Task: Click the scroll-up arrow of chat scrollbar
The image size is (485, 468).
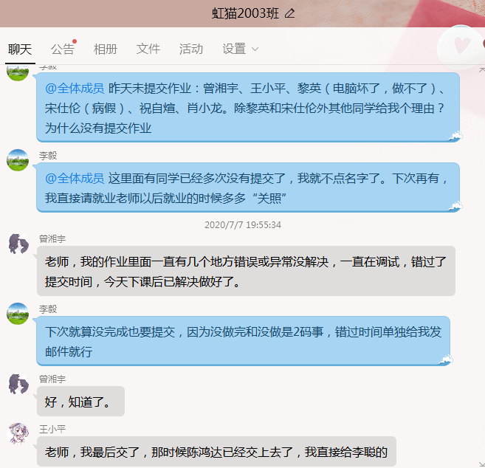Action: pyautogui.click(x=481, y=71)
